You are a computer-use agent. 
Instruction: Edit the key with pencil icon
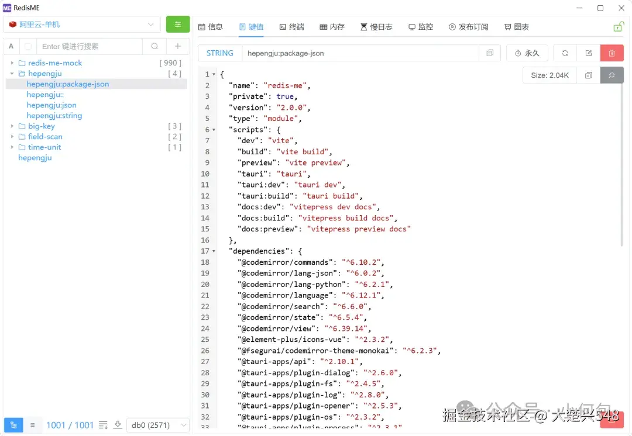pyautogui.click(x=589, y=53)
